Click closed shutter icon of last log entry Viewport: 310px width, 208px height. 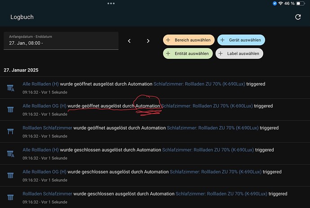[10, 197]
